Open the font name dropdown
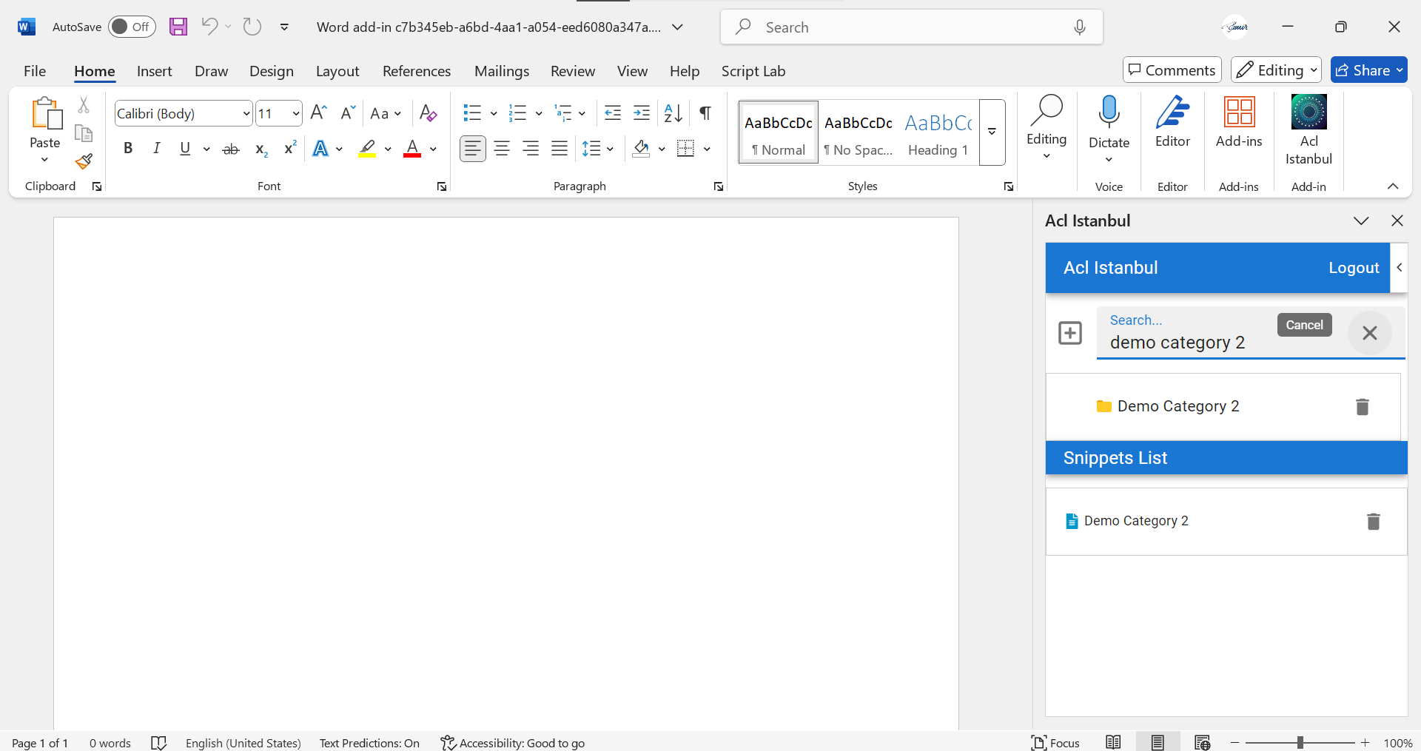Screen dimensions: 1421x751 click(246, 114)
